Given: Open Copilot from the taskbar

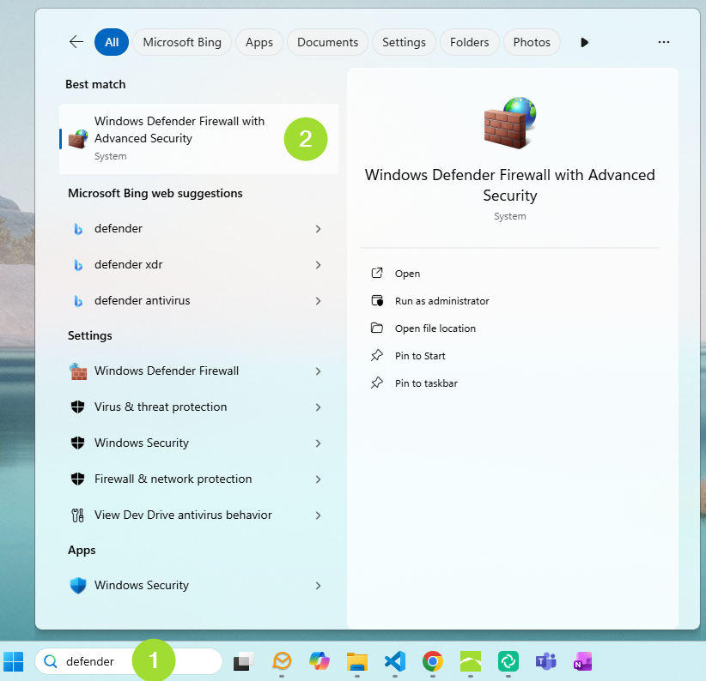Looking at the screenshot, I should point(320,661).
